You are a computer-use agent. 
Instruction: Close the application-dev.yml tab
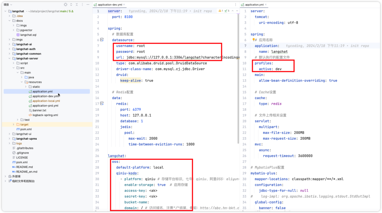pyautogui.click(x=124, y=5)
